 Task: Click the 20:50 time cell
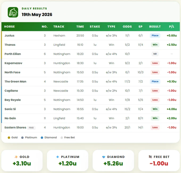[x=80, y=35]
